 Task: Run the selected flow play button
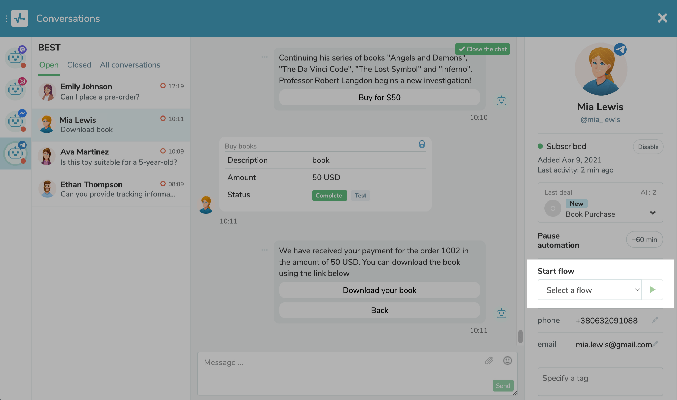tap(652, 290)
